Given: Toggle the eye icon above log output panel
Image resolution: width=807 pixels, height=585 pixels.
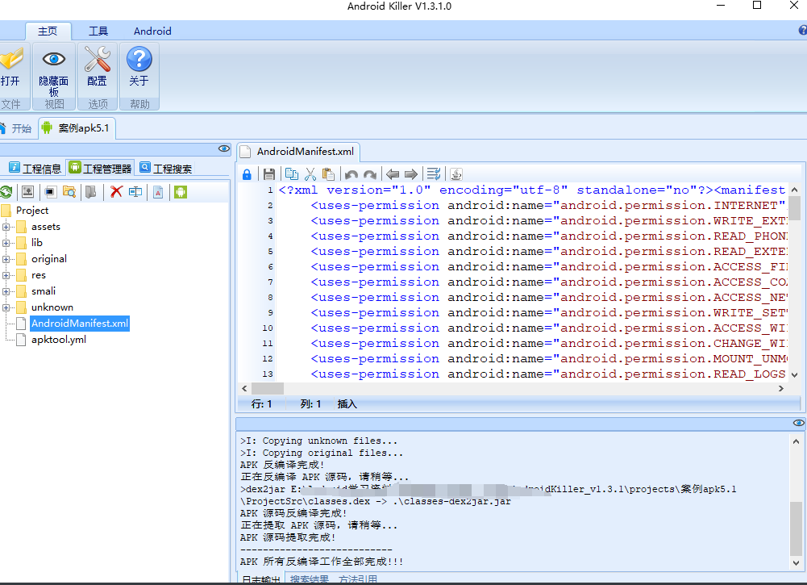Looking at the screenshot, I should click(x=799, y=424).
